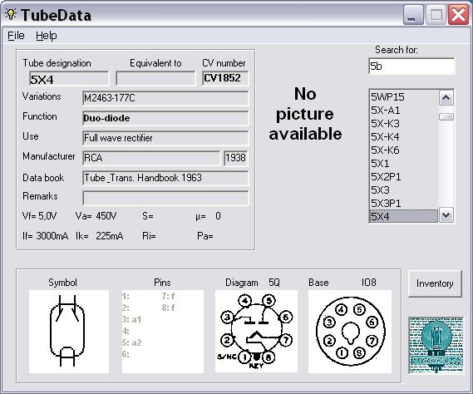This screenshot has width=473, height=394.
Task: Click the tube list scrollbar thumb
Action: (446, 117)
